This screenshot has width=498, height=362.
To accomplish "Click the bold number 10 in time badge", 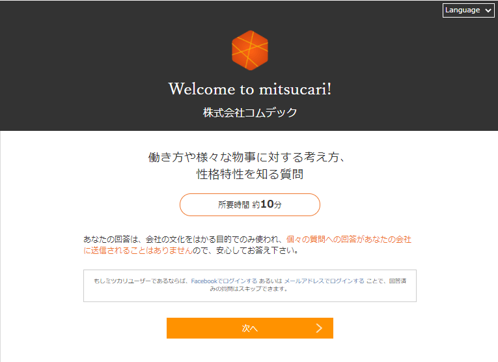I will pos(267,204).
